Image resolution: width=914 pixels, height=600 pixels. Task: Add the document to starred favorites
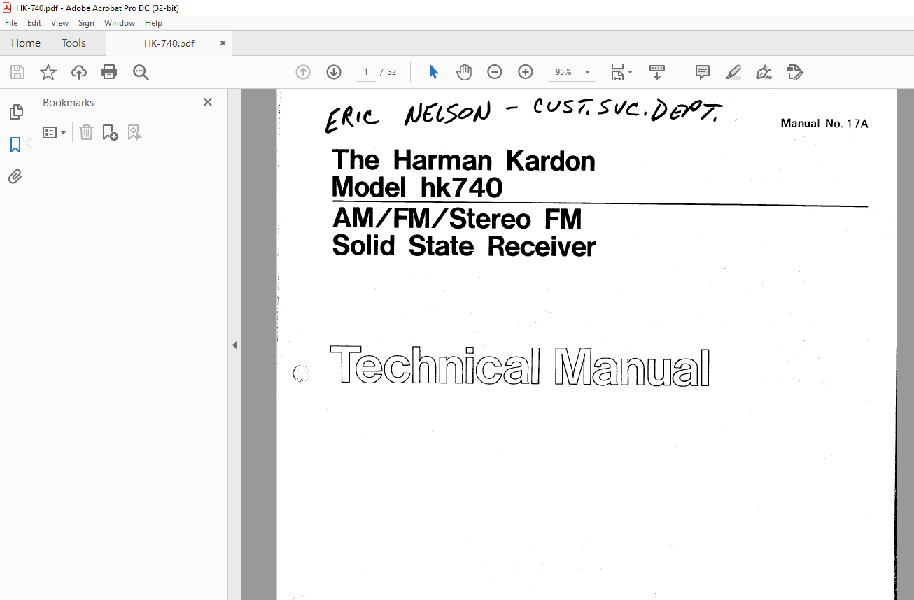click(x=48, y=72)
